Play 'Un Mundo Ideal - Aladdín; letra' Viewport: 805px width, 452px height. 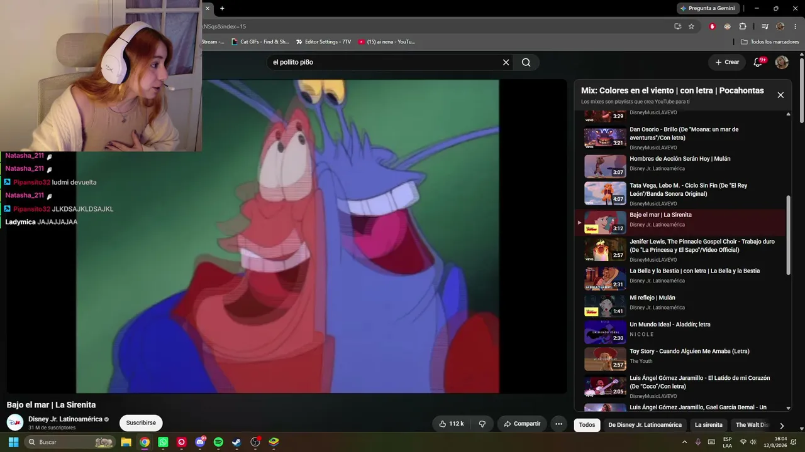(682, 331)
